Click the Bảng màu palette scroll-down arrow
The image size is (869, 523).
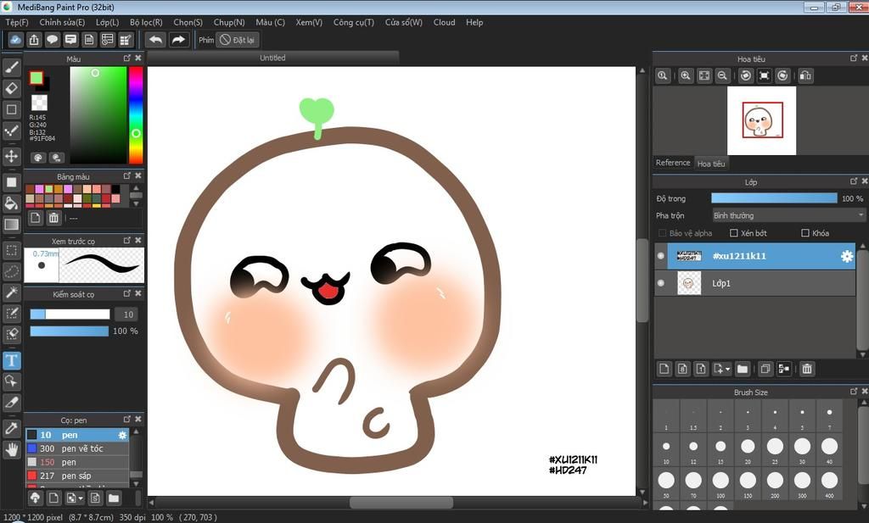(x=137, y=203)
